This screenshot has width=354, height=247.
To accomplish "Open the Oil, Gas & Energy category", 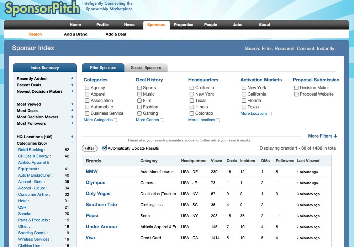I will point(33,156).
